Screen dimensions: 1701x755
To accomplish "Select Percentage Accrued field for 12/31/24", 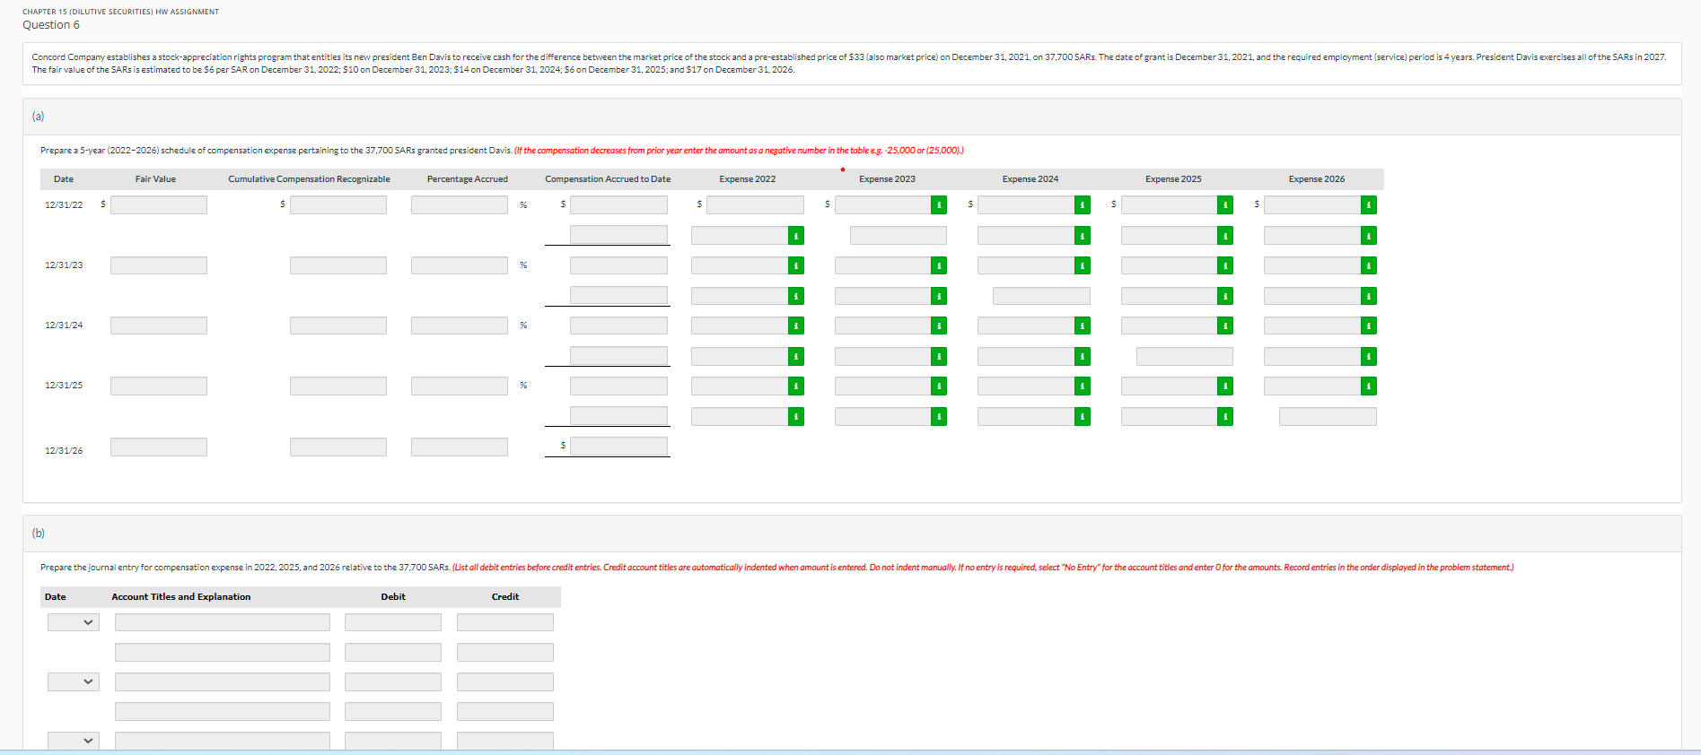I will [460, 325].
